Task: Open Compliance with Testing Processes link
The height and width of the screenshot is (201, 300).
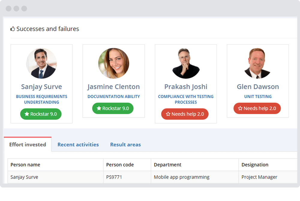Action: [x=186, y=99]
